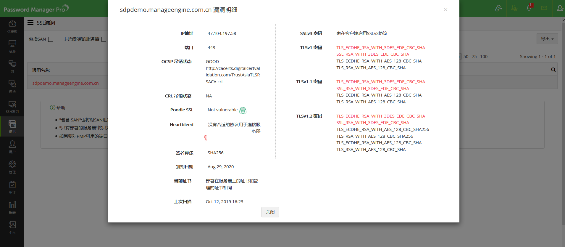Viewport: 565px width, 247px height.
Task: Open the Connections (连接) sidebar icon
Action: pyautogui.click(x=12, y=87)
